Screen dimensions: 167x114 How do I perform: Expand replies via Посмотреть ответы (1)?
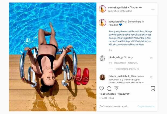point(127,69)
